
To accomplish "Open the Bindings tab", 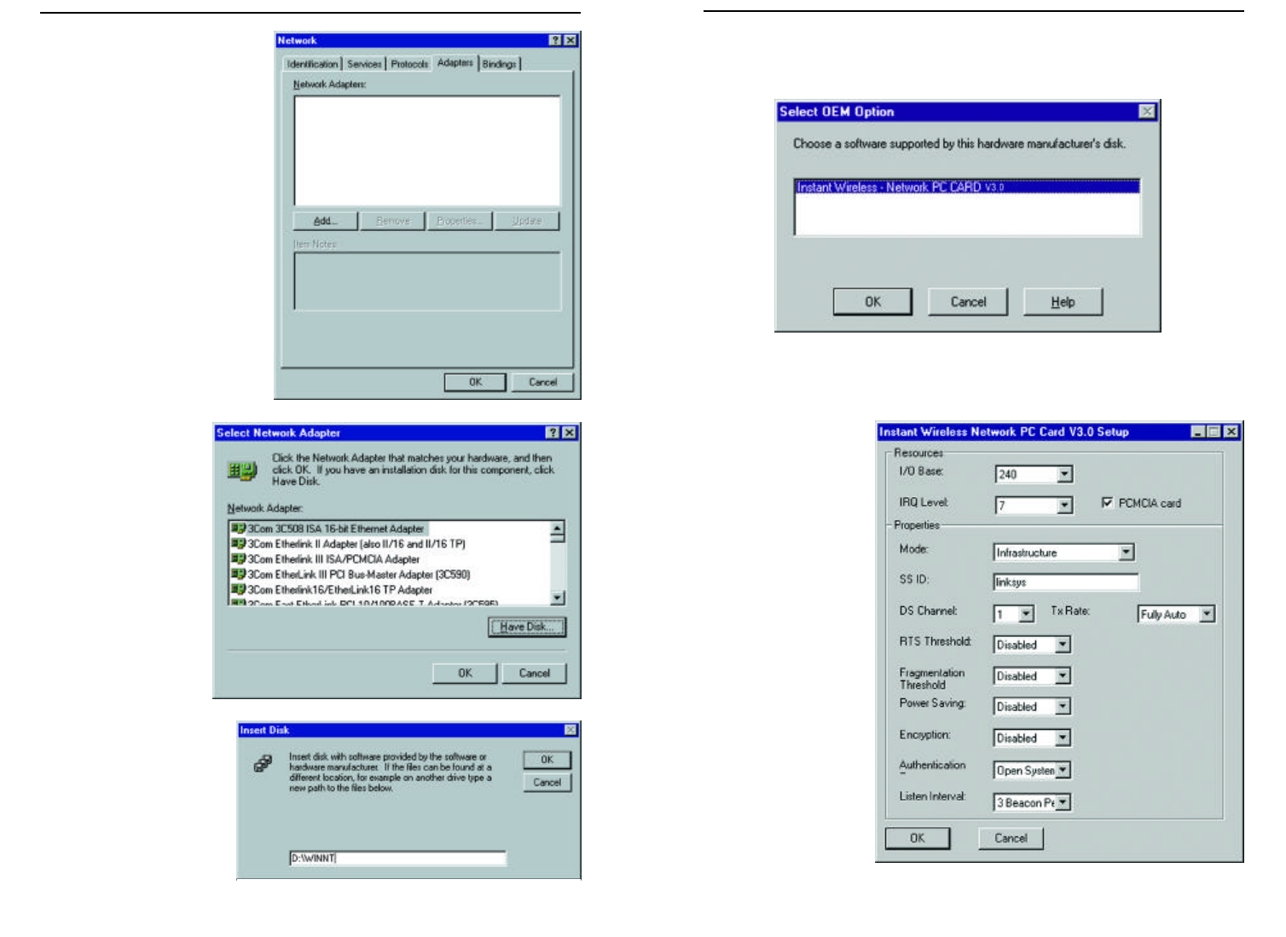I will (x=499, y=64).
